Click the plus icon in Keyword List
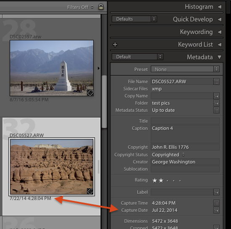 (115, 45)
